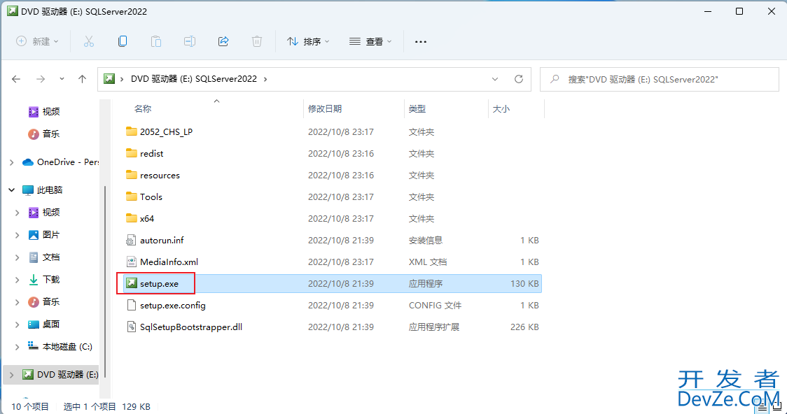Select 桌面 in sidebar
Viewport: 787px width, 414px height.
tap(50, 324)
